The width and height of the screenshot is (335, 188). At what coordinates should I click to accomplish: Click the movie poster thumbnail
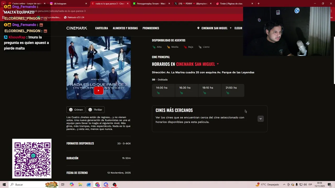(x=98, y=68)
